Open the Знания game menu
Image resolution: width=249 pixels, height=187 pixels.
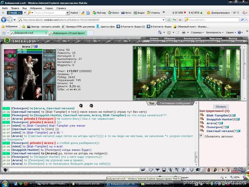tap(154, 38)
